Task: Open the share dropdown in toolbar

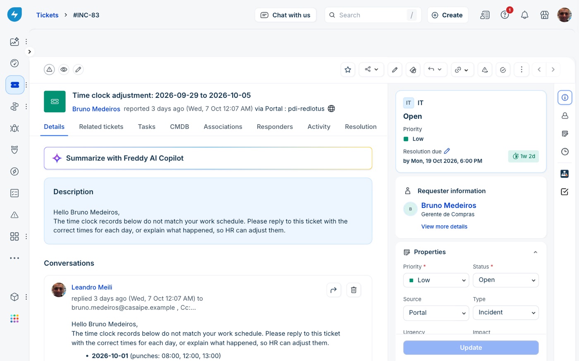Action: pyautogui.click(x=371, y=70)
